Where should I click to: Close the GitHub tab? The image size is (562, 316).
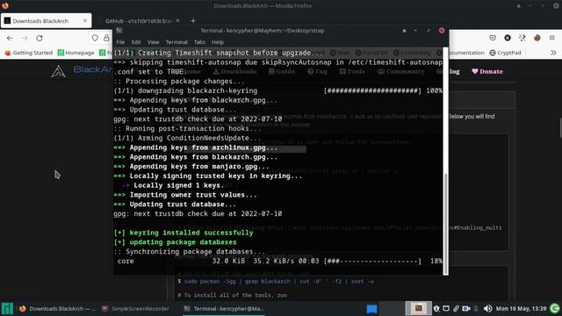(177, 21)
